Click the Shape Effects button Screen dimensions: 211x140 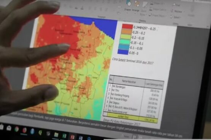point(157,15)
